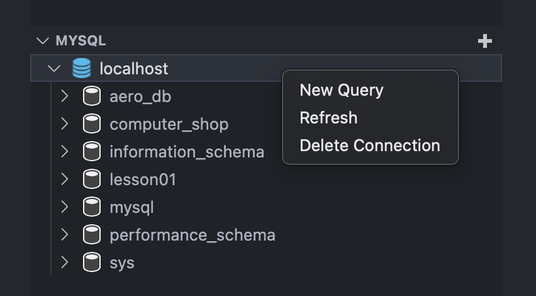This screenshot has width=536, height=296.
Task: Collapse the MYSQL panel section
Action: point(43,41)
